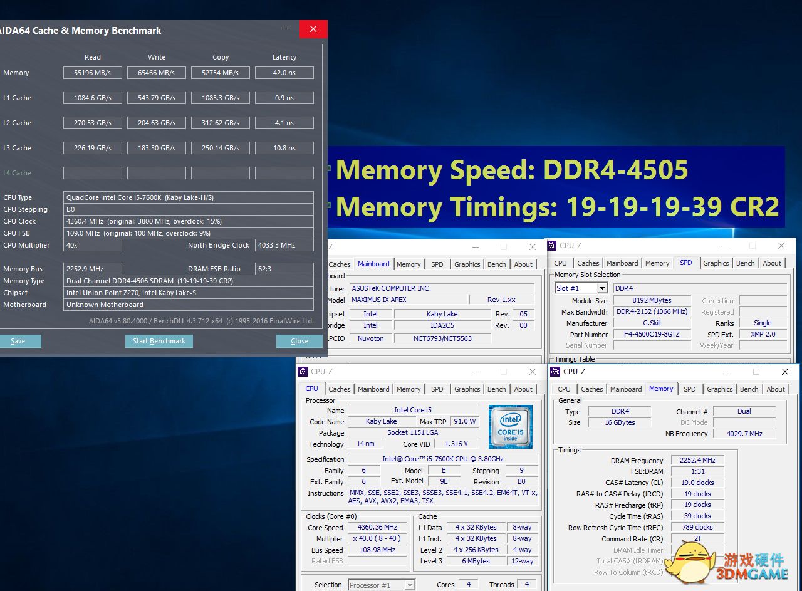Click the empty L4 Cache Read box
Screen dimensions: 802x591
pos(93,173)
